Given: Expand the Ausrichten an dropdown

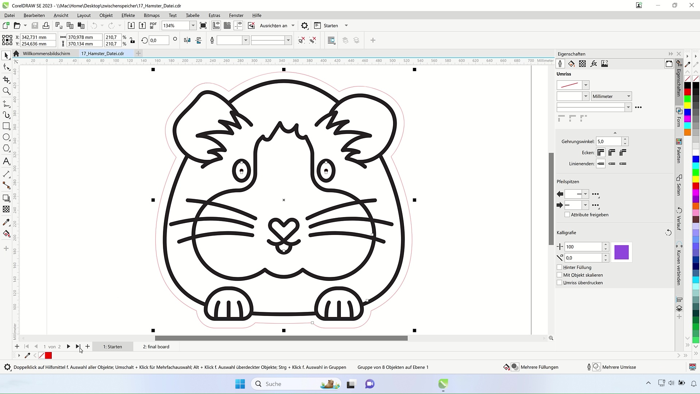Looking at the screenshot, I should point(293,26).
